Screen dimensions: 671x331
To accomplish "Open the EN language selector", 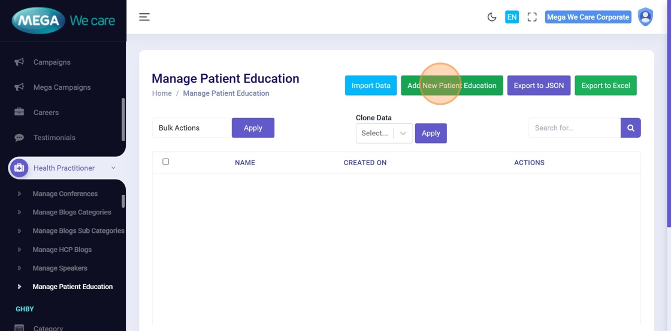I will pyautogui.click(x=512, y=17).
